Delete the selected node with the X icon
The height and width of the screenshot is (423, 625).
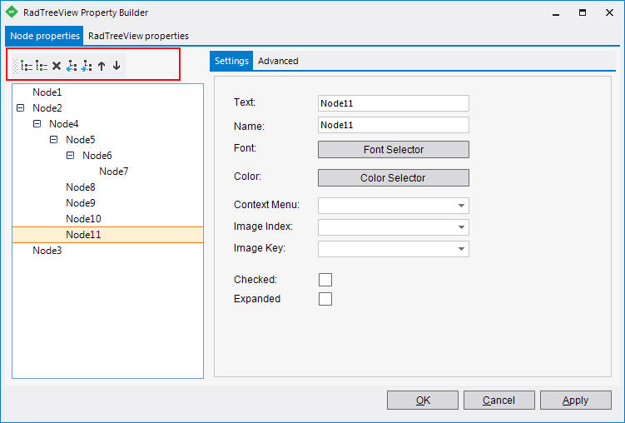click(57, 66)
